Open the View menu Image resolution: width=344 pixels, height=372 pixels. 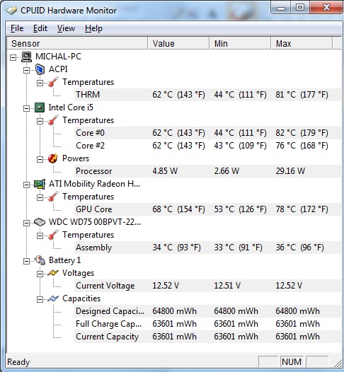coord(66,28)
